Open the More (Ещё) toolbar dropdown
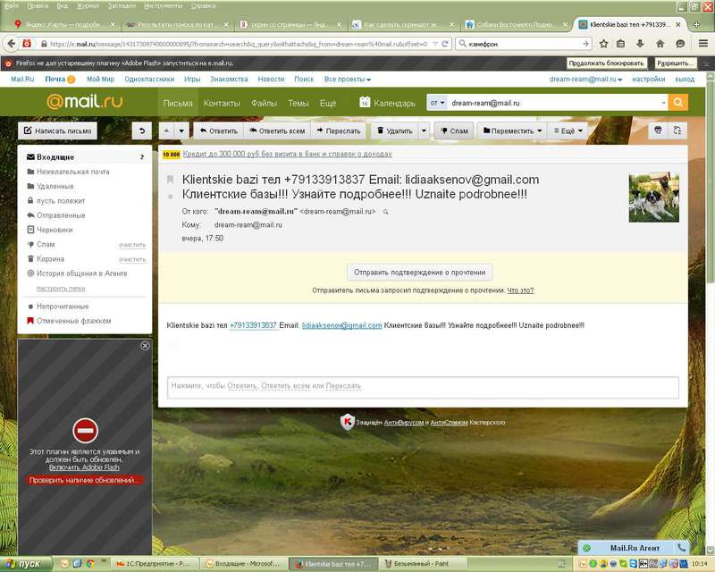The height and width of the screenshot is (572, 715). point(570,130)
